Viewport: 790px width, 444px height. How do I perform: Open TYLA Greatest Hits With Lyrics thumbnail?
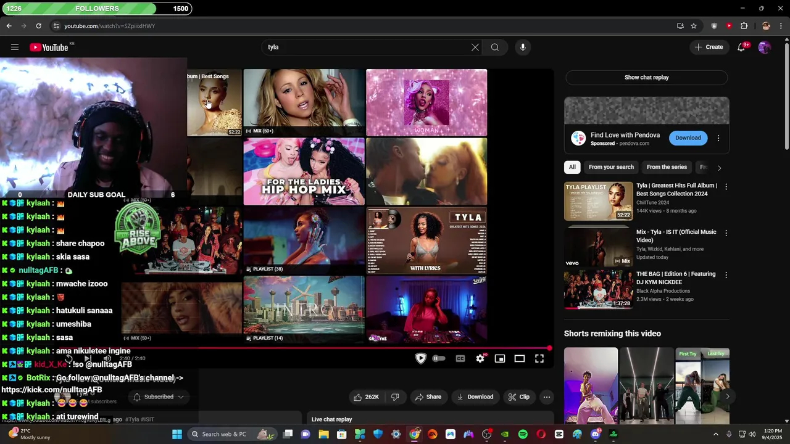[426, 240]
